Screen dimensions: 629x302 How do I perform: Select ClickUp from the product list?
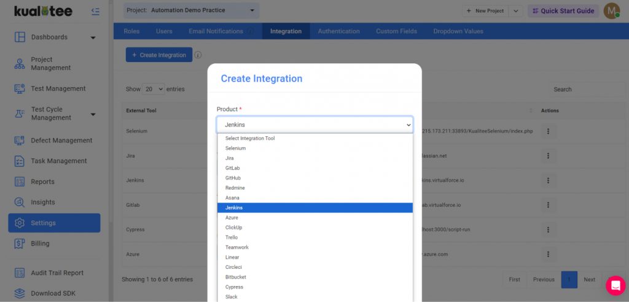pos(315,227)
